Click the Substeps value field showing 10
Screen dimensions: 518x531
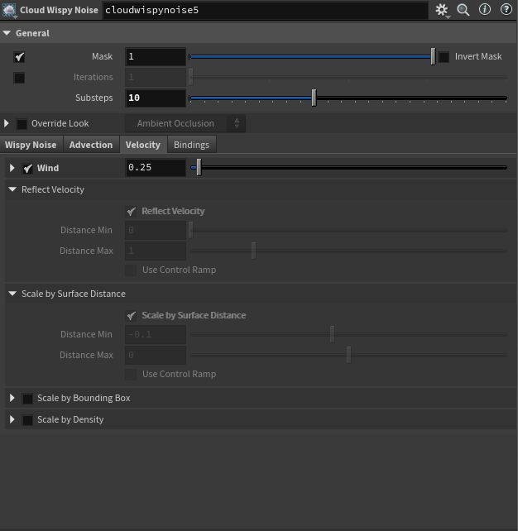(156, 98)
